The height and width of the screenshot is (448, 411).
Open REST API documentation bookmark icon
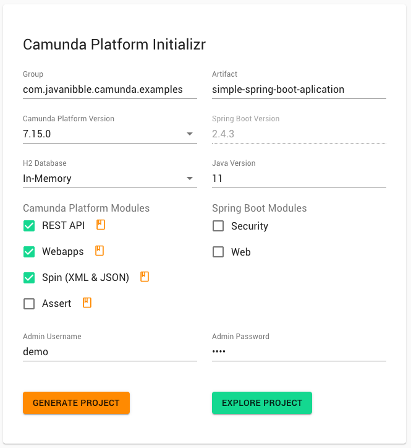[x=101, y=225]
